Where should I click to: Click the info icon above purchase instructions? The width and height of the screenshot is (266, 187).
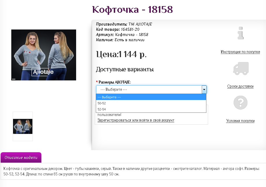click(240, 33)
